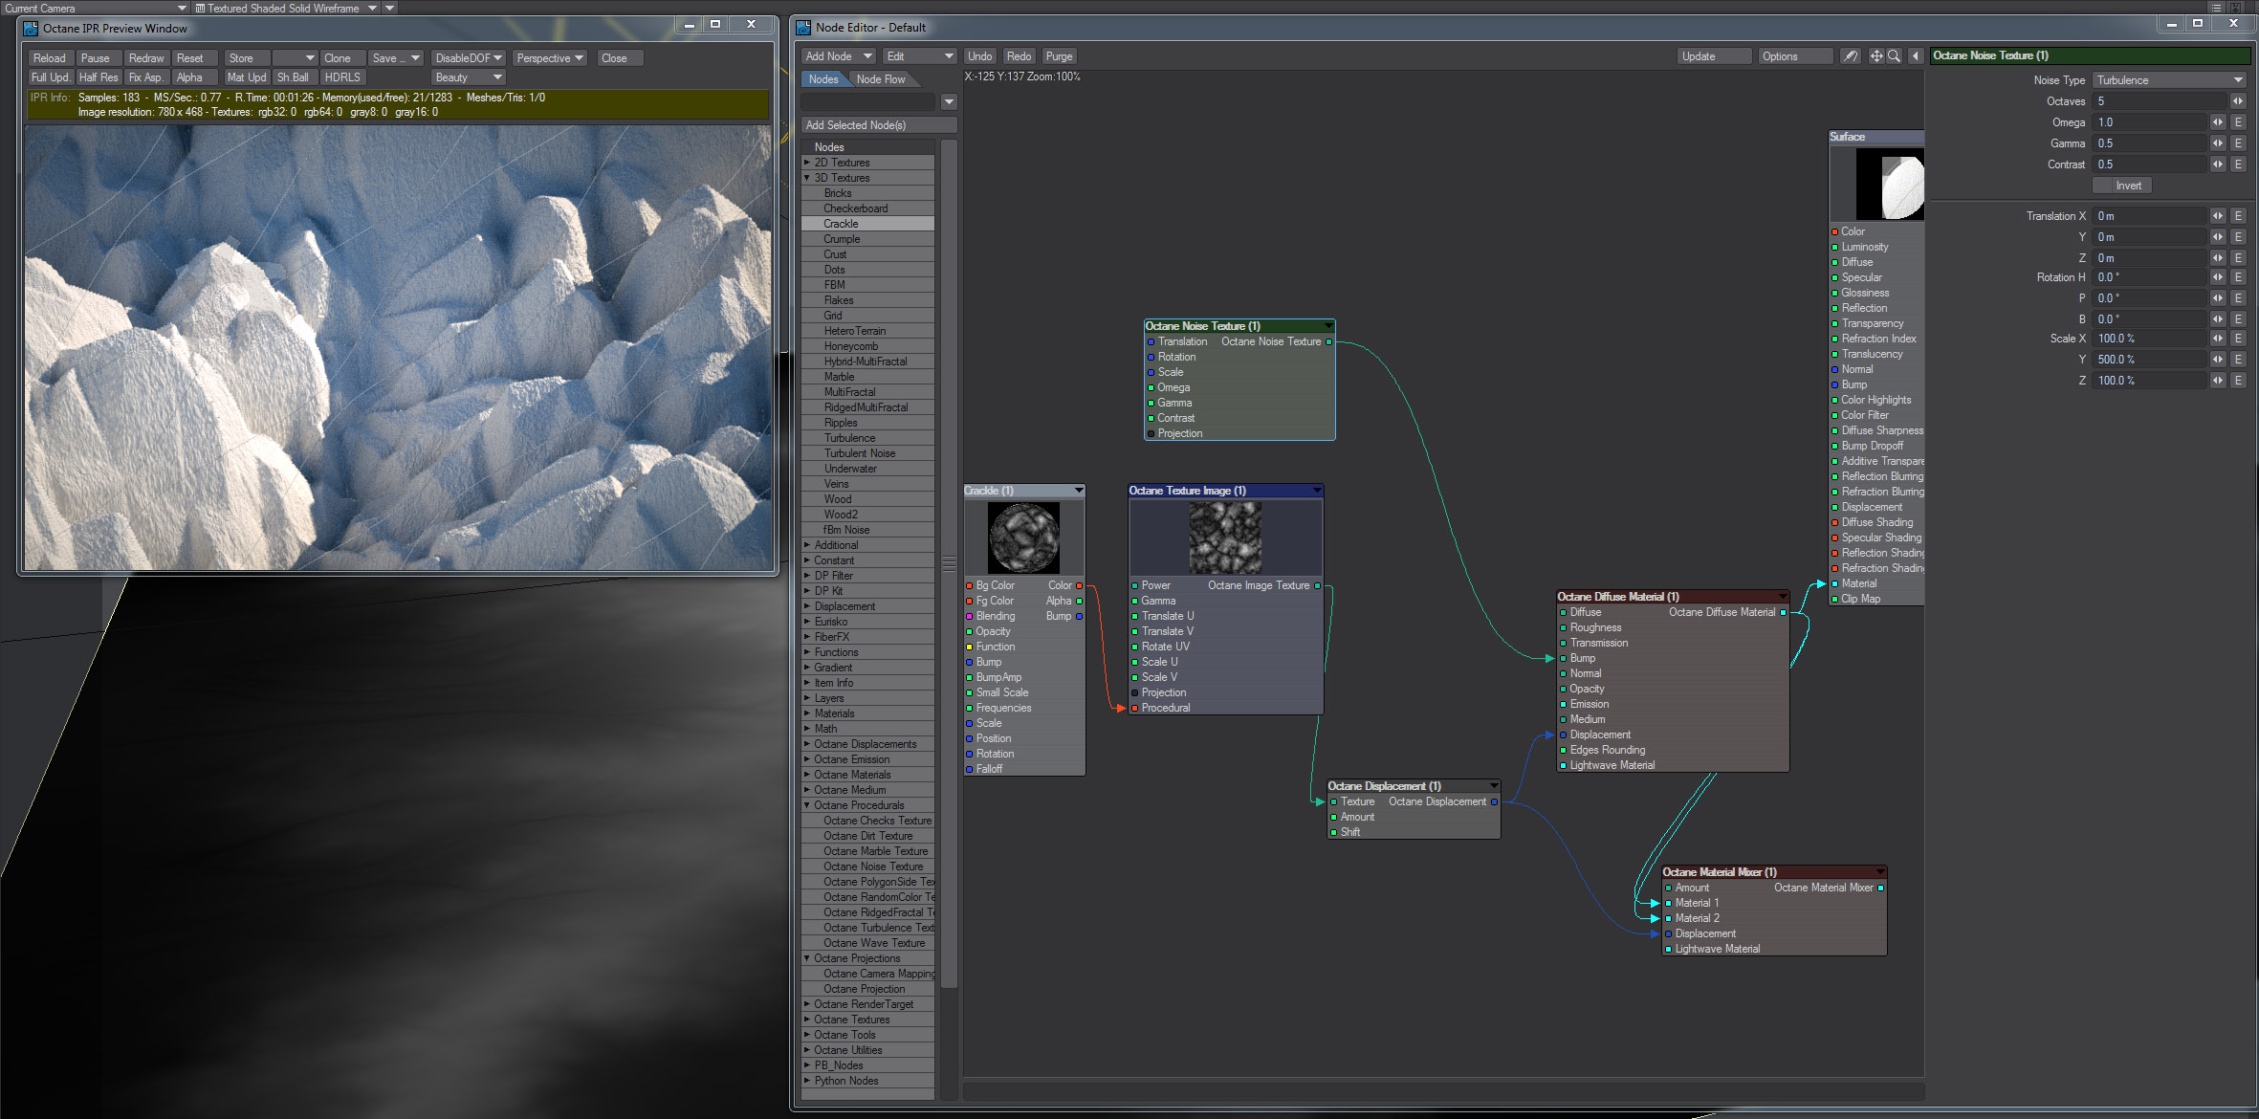Click the Node Editor window title icon
Viewport: 2259px width, 1119px height.
tap(803, 27)
